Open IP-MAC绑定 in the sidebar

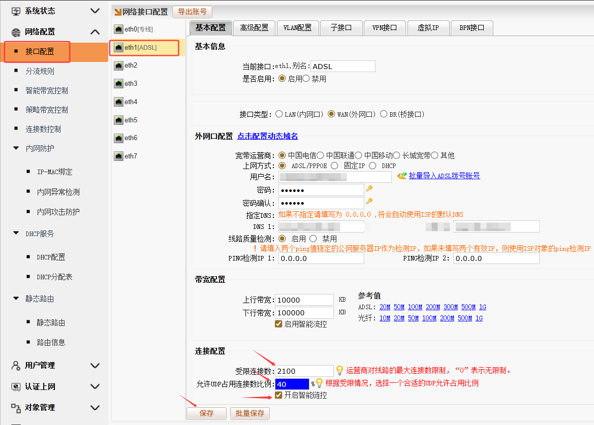[54, 172]
